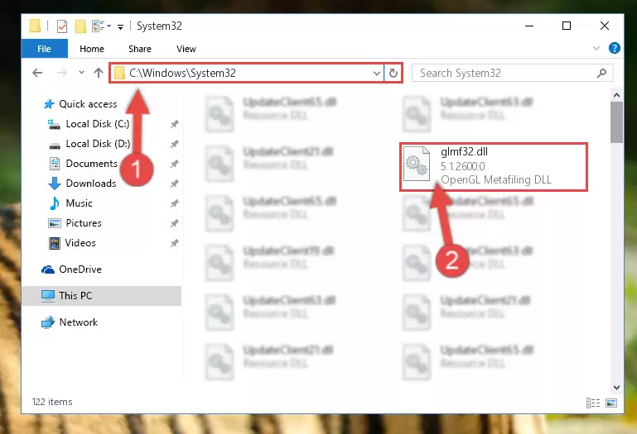Switch to Details view in status bar
This screenshot has width=637, height=434.
[x=593, y=403]
